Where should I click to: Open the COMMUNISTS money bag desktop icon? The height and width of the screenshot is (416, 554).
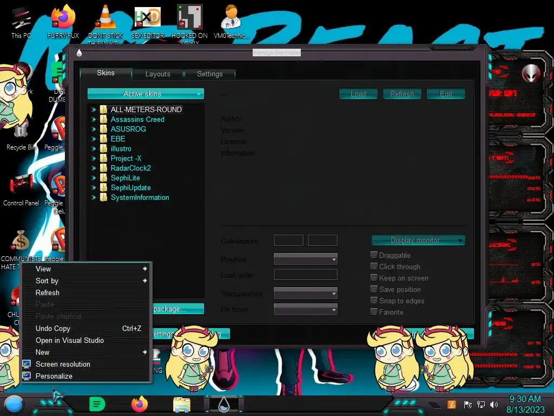(21, 240)
